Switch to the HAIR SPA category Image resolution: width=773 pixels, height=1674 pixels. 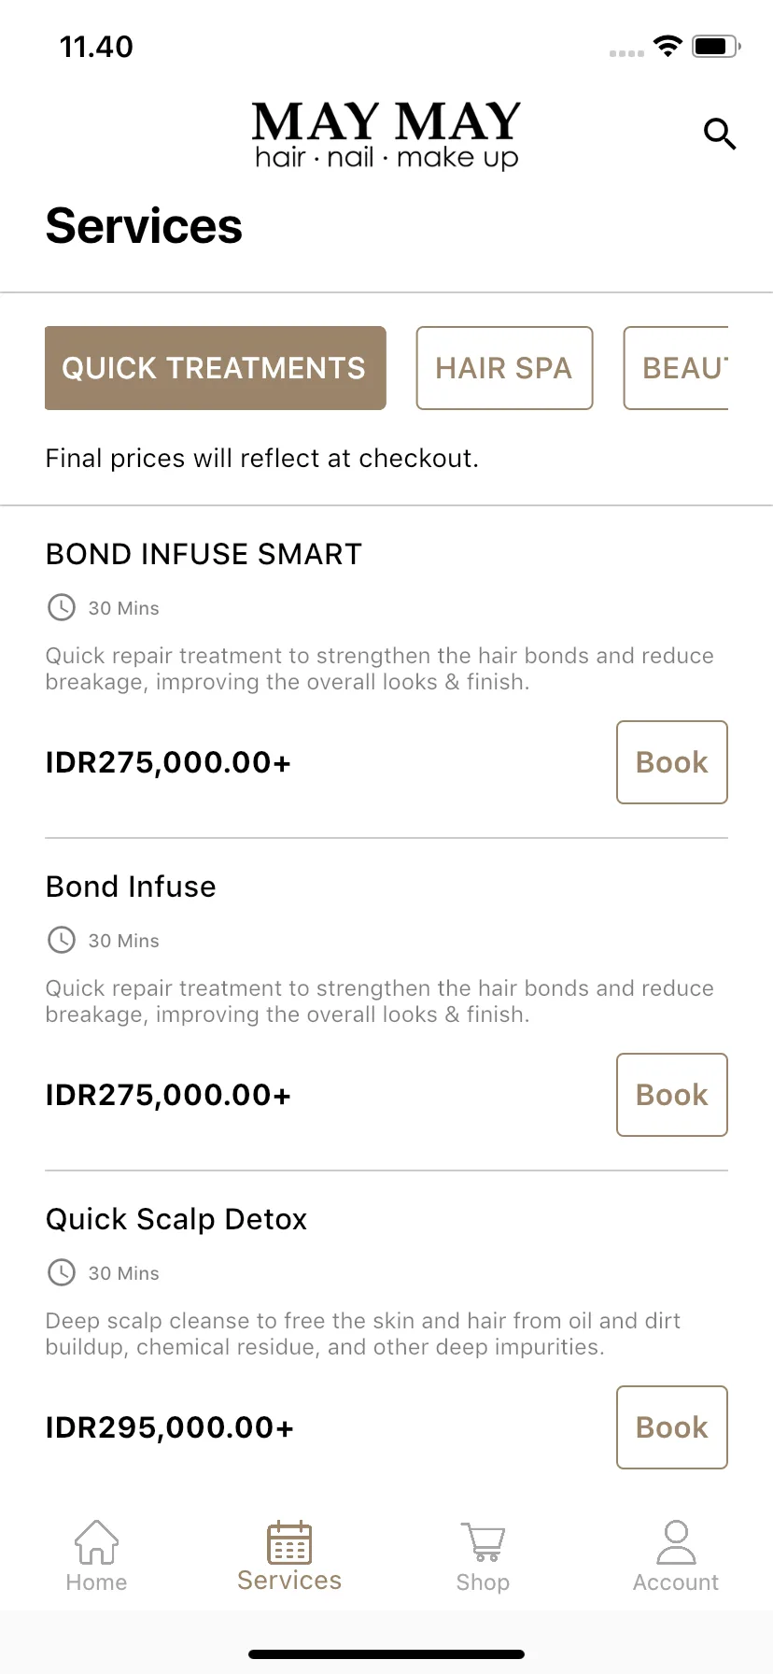point(504,368)
